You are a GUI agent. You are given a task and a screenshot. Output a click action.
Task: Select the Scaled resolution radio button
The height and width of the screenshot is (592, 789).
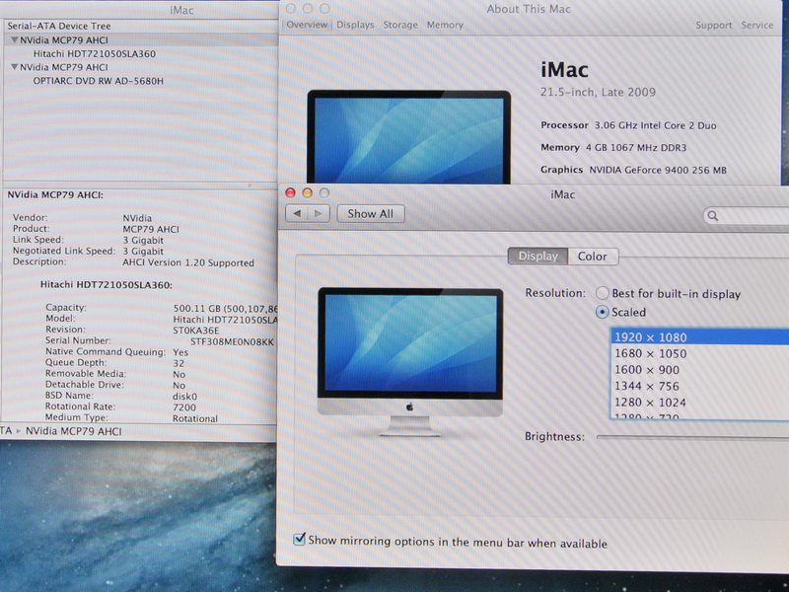(603, 312)
